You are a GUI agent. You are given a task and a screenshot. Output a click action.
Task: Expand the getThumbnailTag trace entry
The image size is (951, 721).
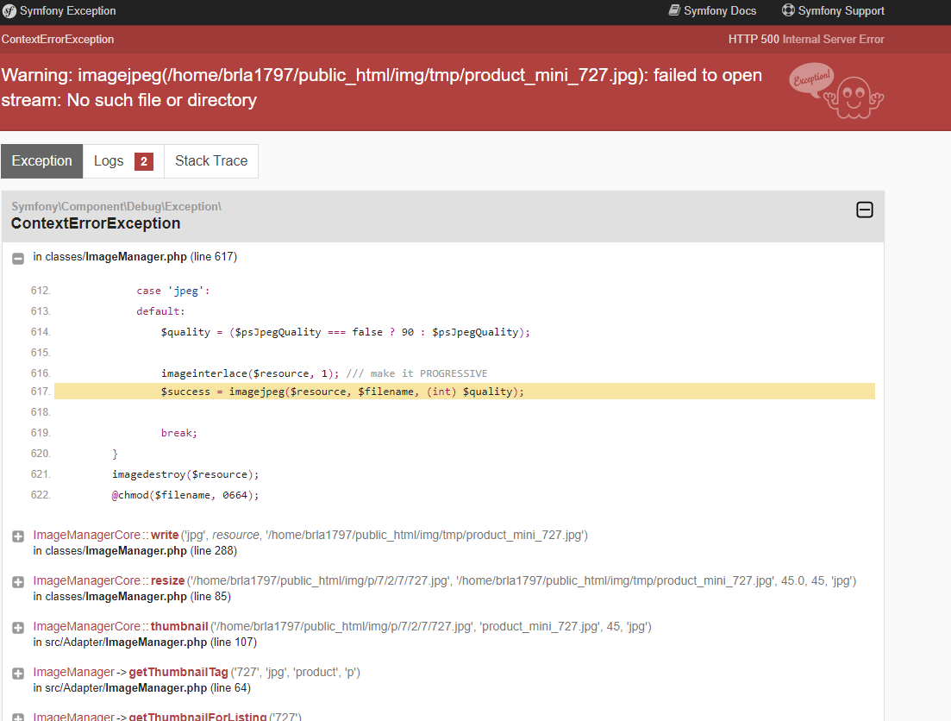(x=18, y=673)
